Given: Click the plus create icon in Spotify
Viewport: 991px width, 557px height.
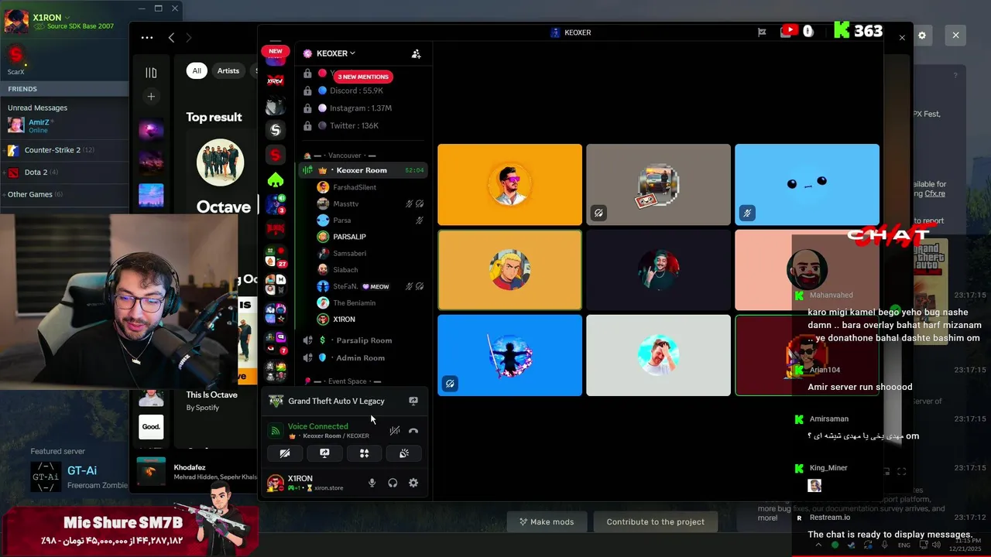Looking at the screenshot, I should point(151,97).
